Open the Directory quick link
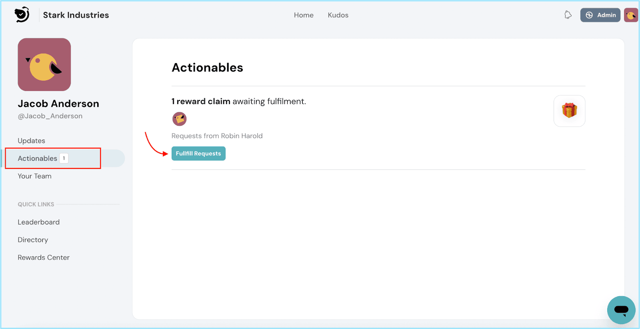The width and height of the screenshot is (640, 329). tap(33, 240)
